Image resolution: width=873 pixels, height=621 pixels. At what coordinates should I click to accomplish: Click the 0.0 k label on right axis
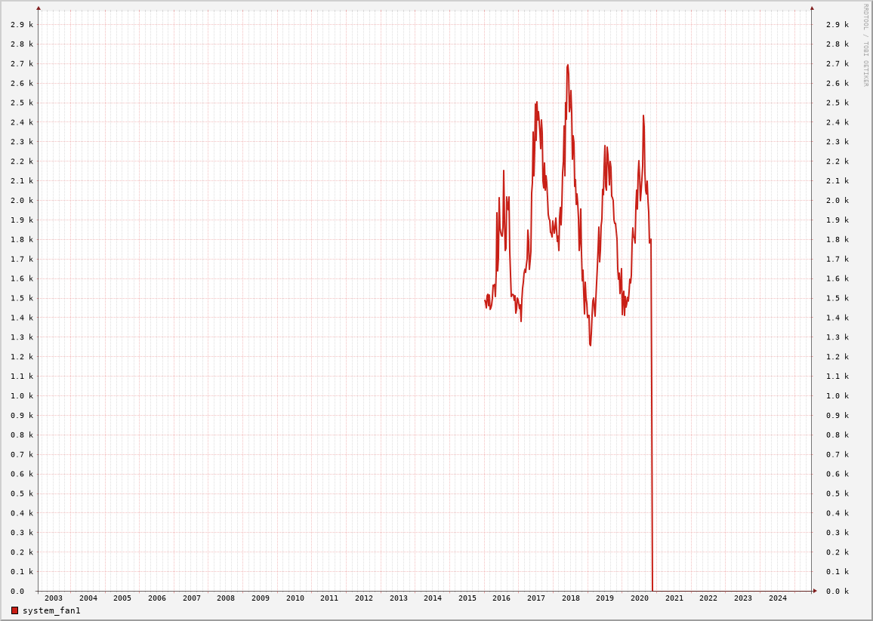point(838,592)
